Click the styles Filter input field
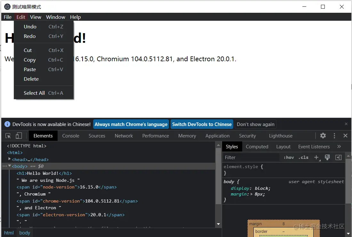The width and height of the screenshot is (352, 237). tap(251, 158)
